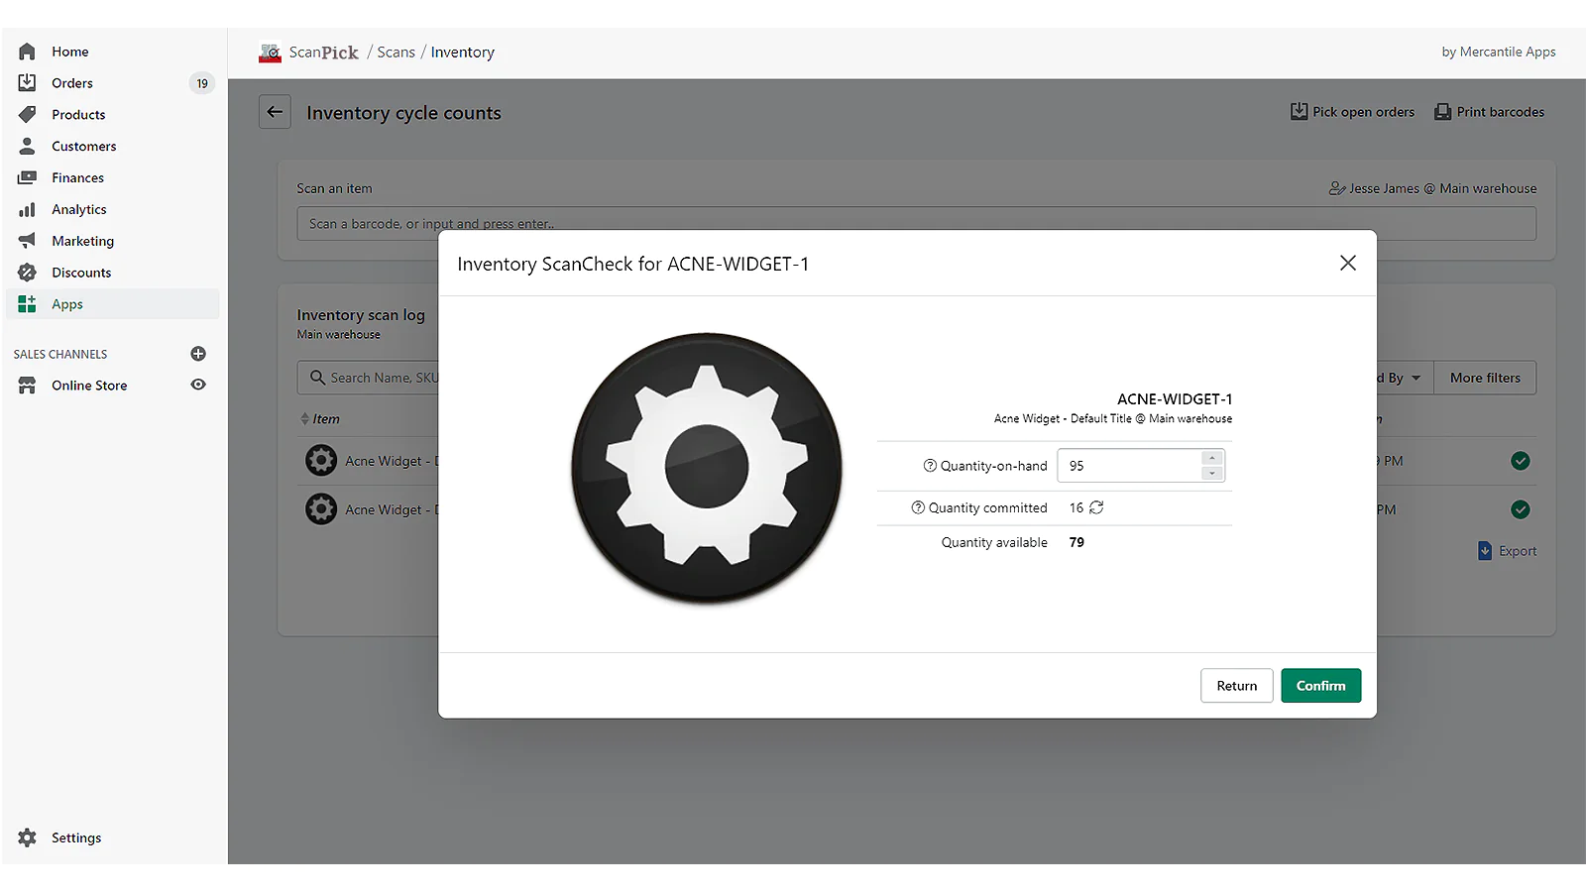Add a sales channel with the plus icon

[x=198, y=354]
